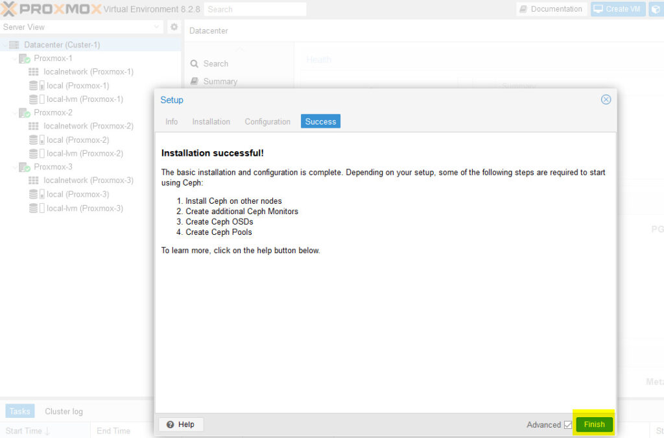The width and height of the screenshot is (664, 438).
Task: Click the magnifier icon beside Search
Action: coord(195,64)
